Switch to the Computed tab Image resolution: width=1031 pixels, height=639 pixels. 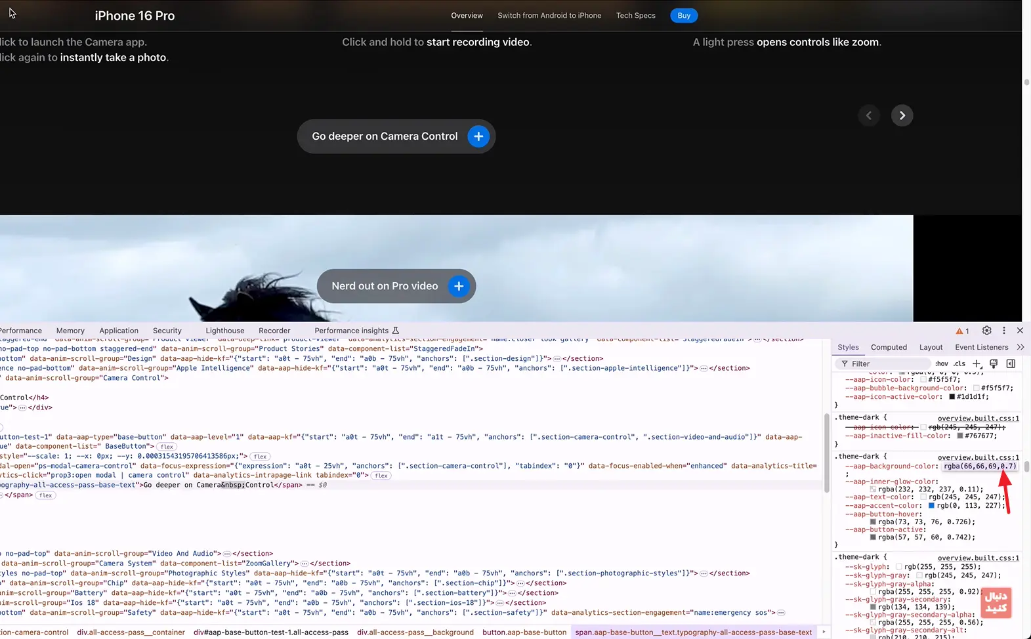tap(889, 347)
